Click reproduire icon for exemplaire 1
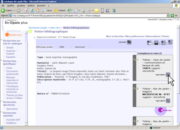This screenshot has width=180, height=130. point(168,75)
